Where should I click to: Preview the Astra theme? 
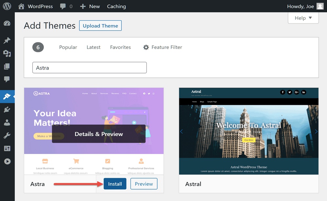(x=144, y=184)
